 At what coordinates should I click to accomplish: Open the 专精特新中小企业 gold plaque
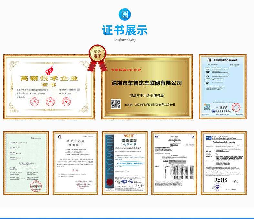[x=146, y=87]
